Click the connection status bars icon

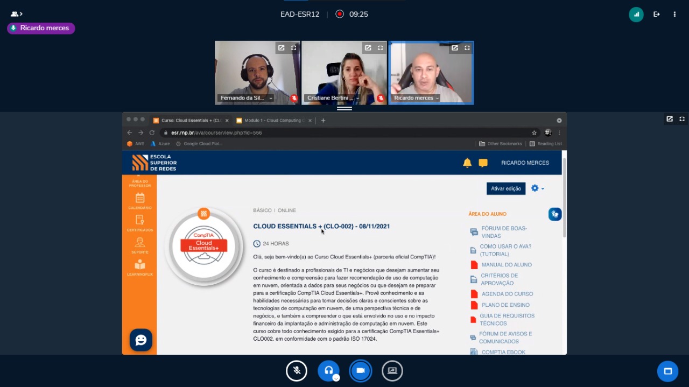coord(636,15)
